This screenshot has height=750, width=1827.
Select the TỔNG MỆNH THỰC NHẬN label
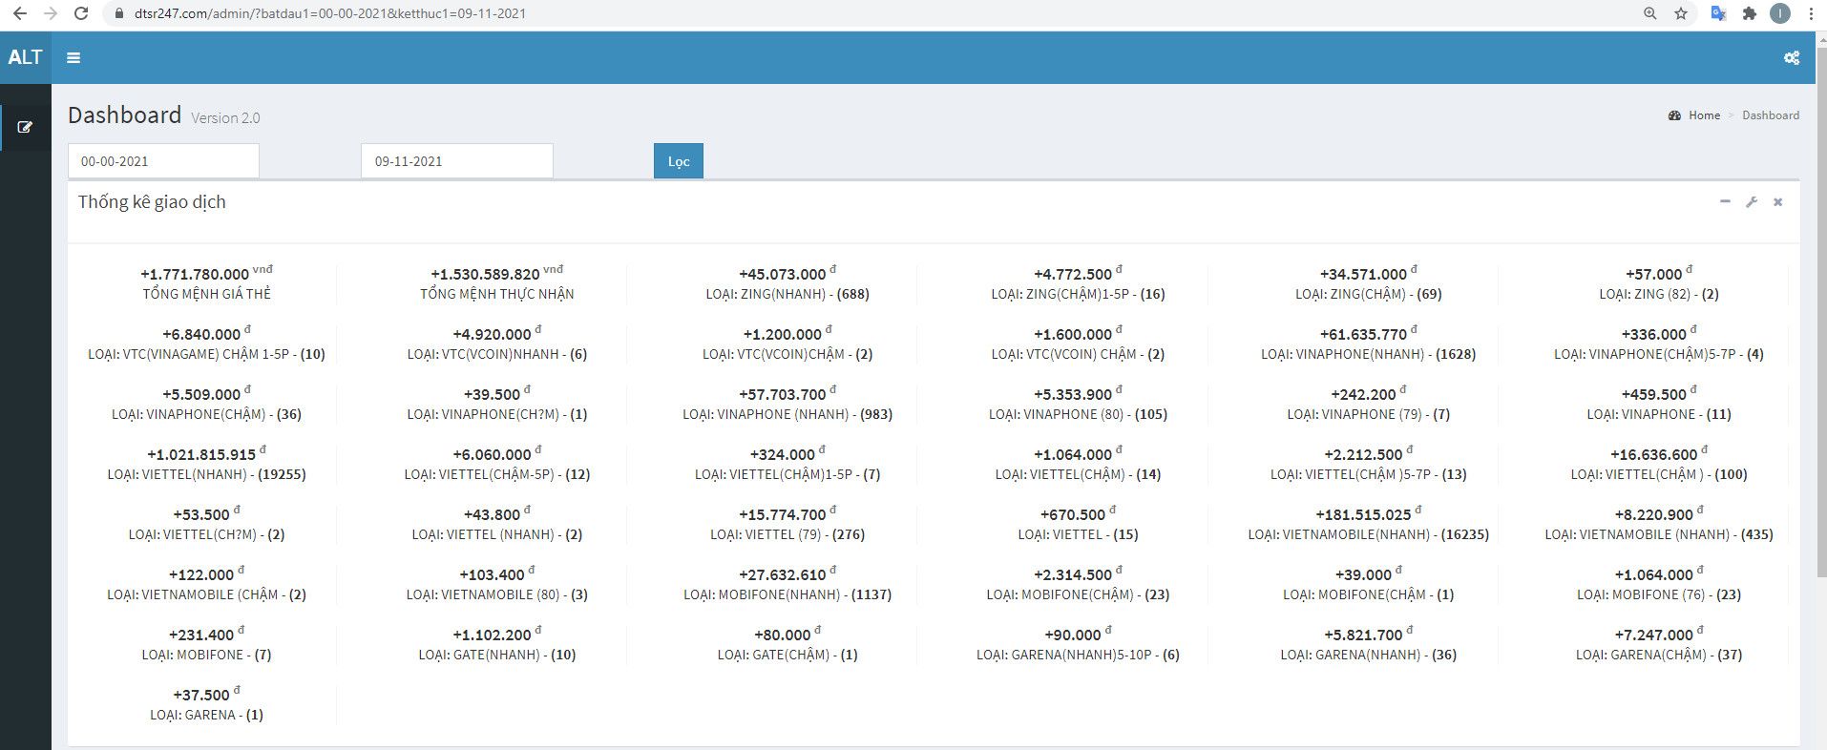point(497,294)
